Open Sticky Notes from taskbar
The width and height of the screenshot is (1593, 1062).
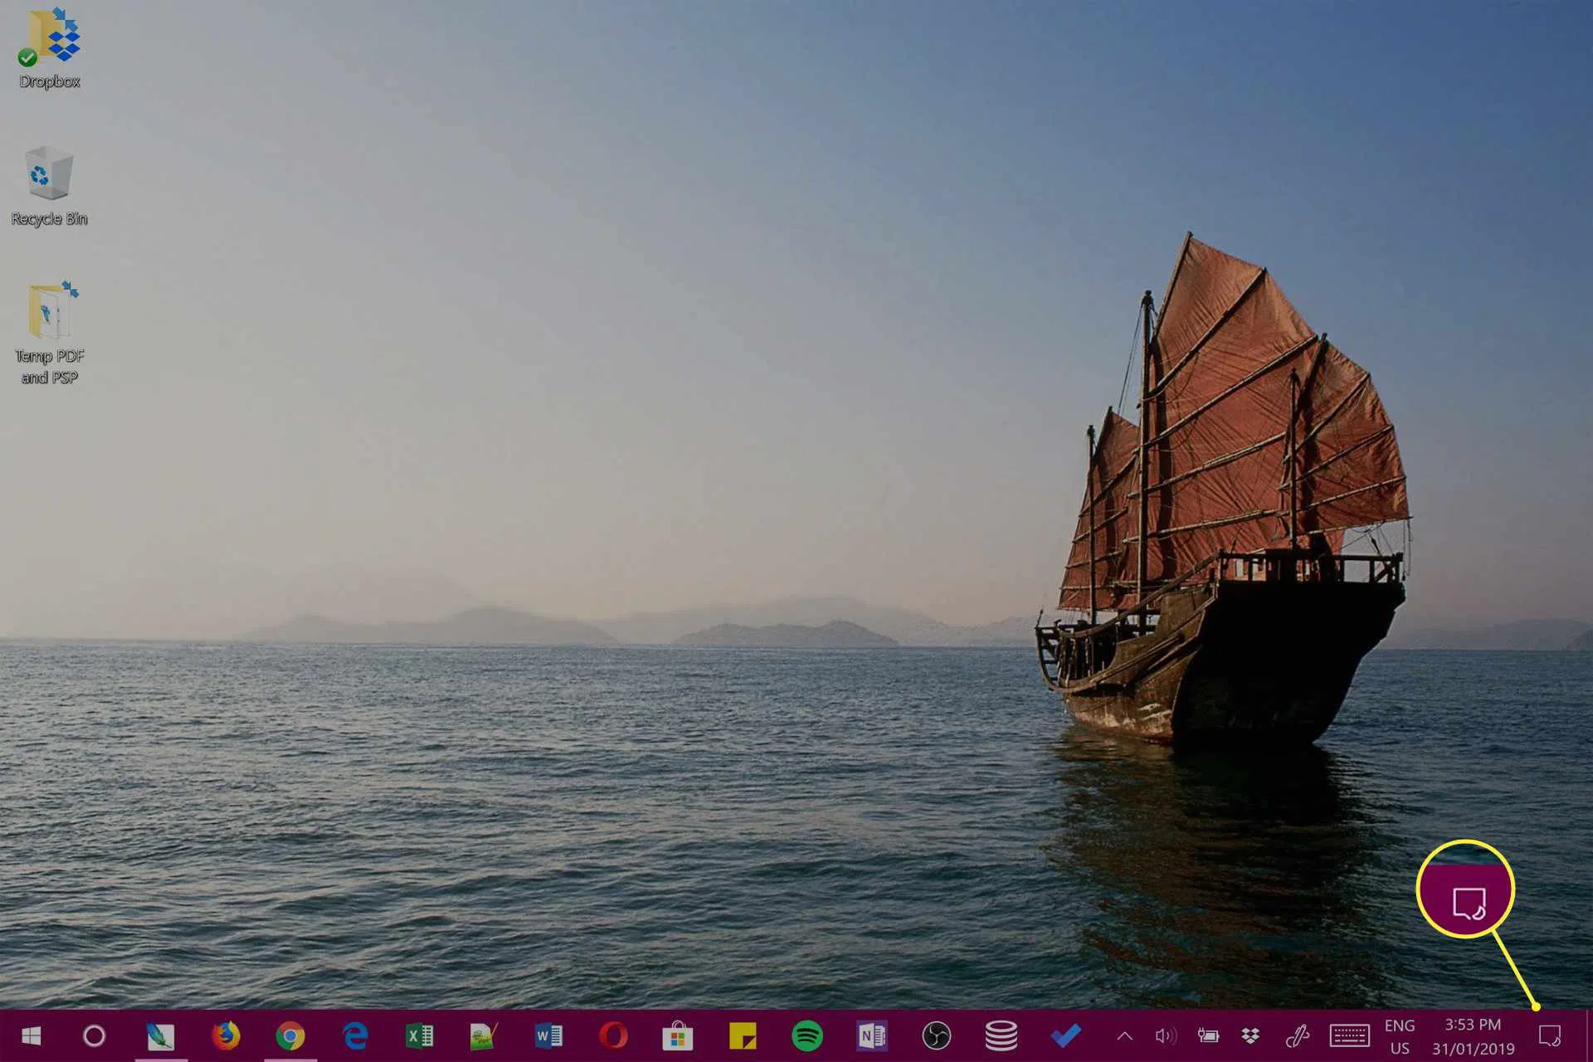(743, 1035)
